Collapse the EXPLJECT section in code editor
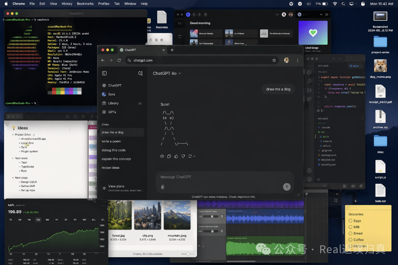Screen dimensions: 398x265 tap(322, 119)
